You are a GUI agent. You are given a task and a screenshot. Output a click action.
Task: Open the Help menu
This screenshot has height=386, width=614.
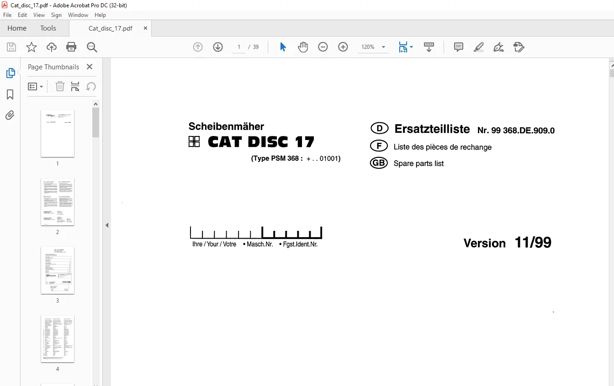(x=100, y=15)
